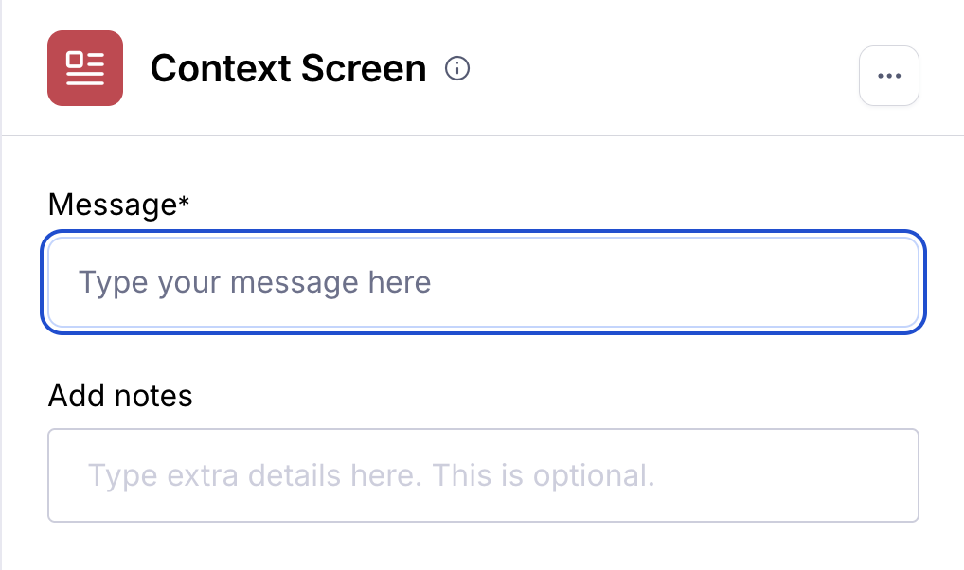Click the blue-outlined message text box

pyautogui.click(x=483, y=282)
